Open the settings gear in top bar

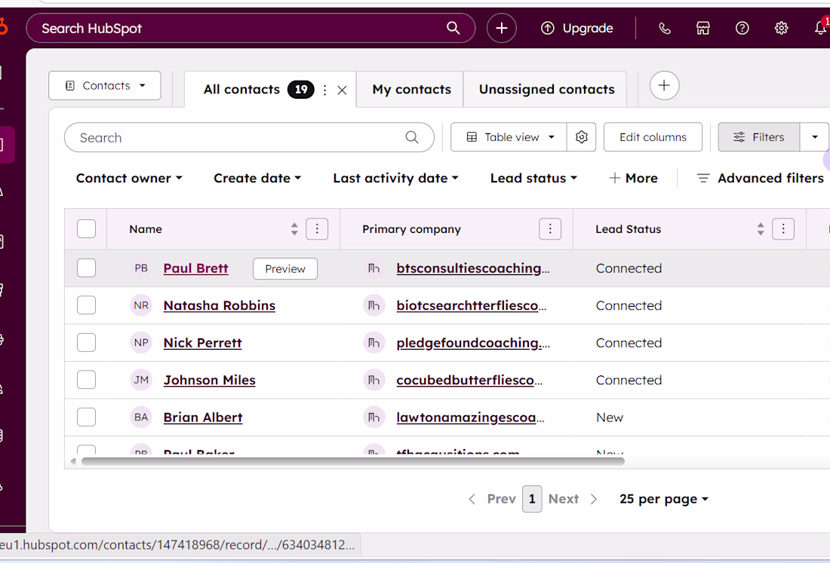[781, 29]
